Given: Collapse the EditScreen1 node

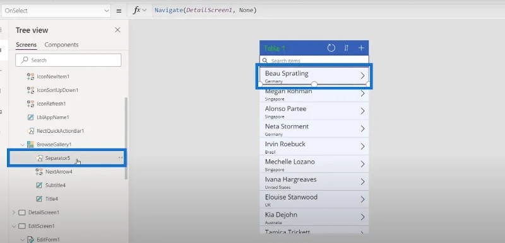Looking at the screenshot, I should pyautogui.click(x=13, y=226).
